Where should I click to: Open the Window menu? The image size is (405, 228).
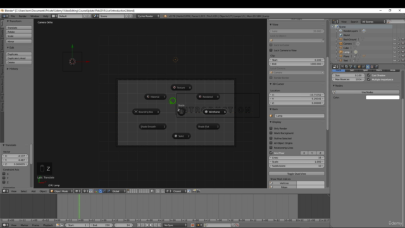(35, 16)
